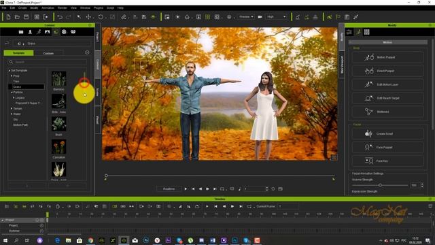Expand the Terrain tree node
The width and height of the screenshot is (435, 245).
click(x=12, y=109)
